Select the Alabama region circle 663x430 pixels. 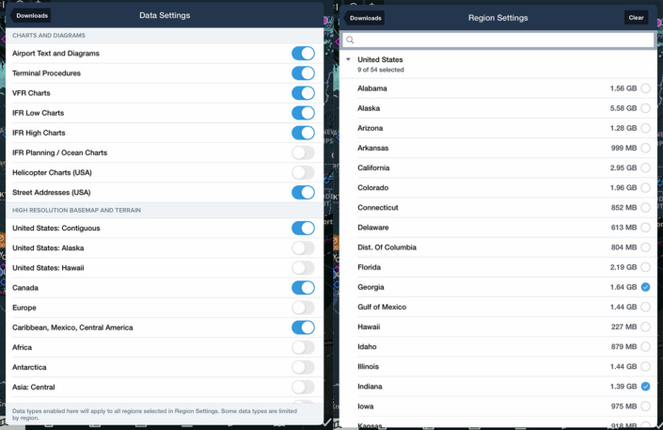click(645, 88)
